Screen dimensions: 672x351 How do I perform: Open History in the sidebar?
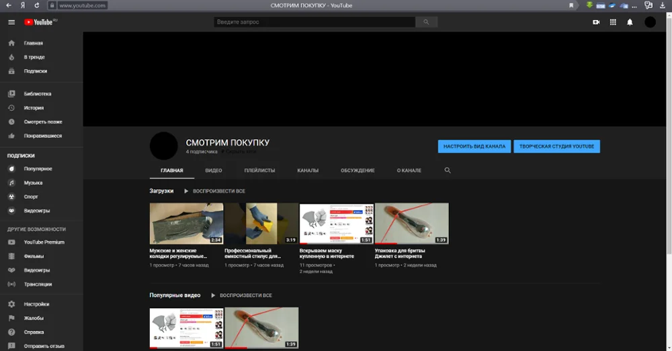click(34, 108)
